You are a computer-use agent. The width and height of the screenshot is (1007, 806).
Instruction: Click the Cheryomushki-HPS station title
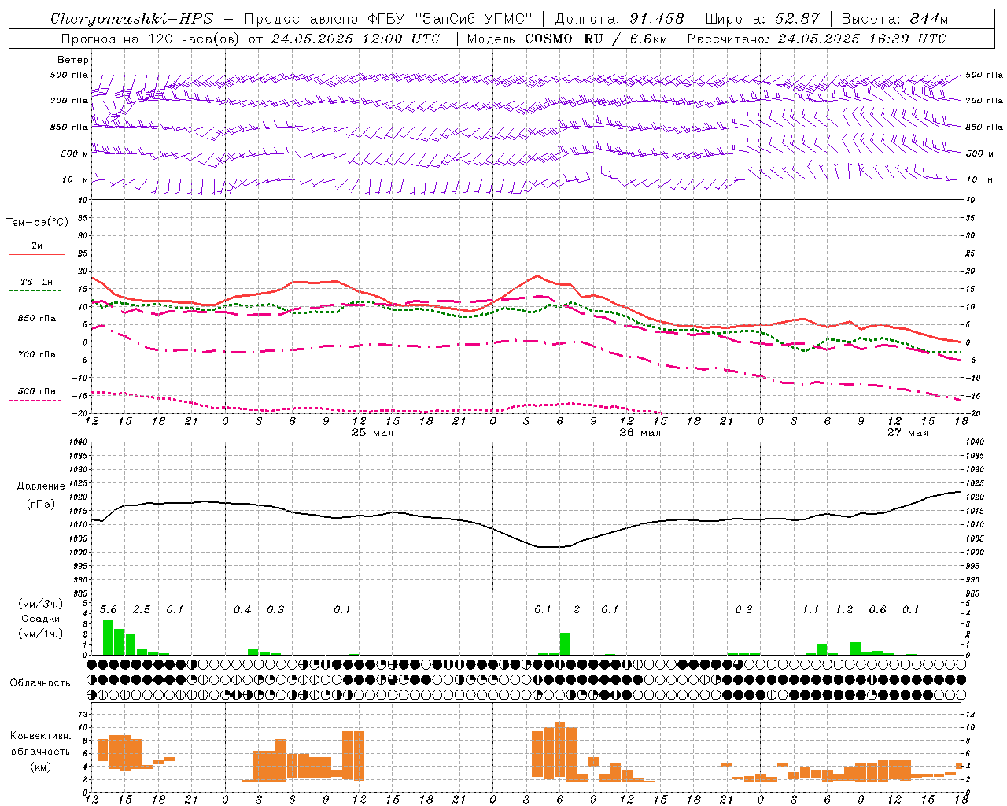click(x=131, y=19)
